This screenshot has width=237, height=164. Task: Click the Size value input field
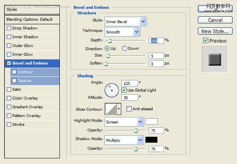(156, 56)
